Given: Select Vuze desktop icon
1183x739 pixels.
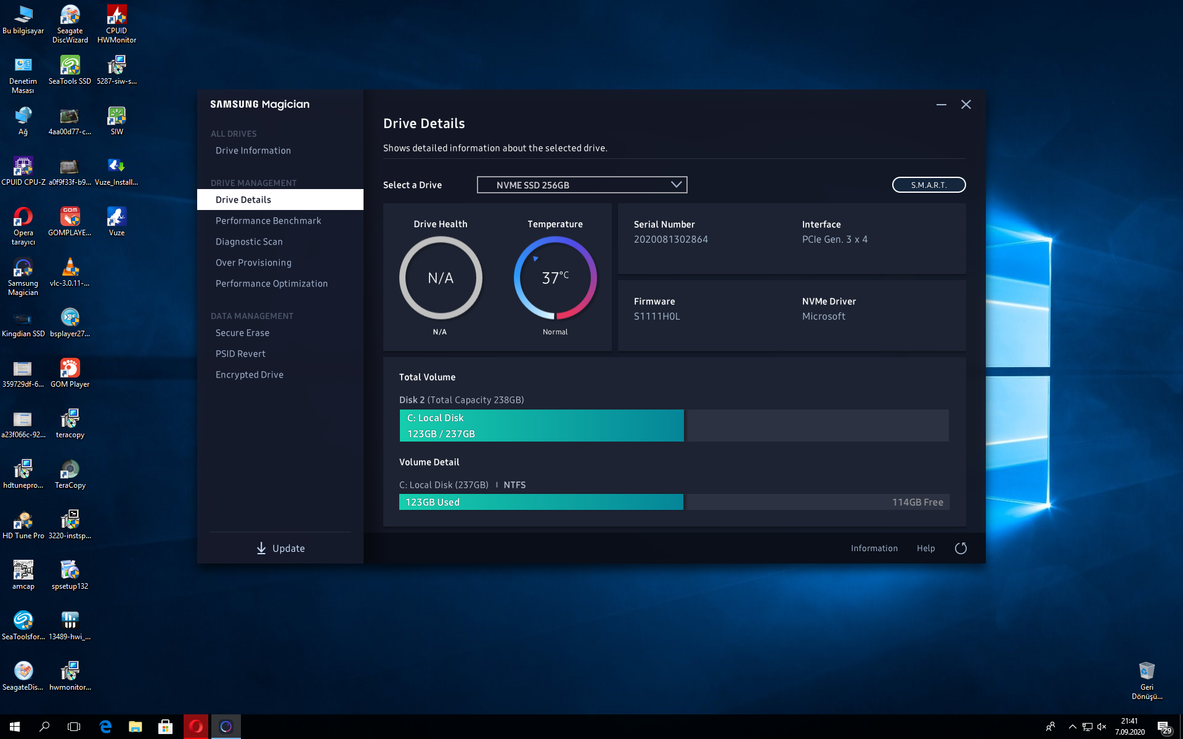Looking at the screenshot, I should pos(117,222).
